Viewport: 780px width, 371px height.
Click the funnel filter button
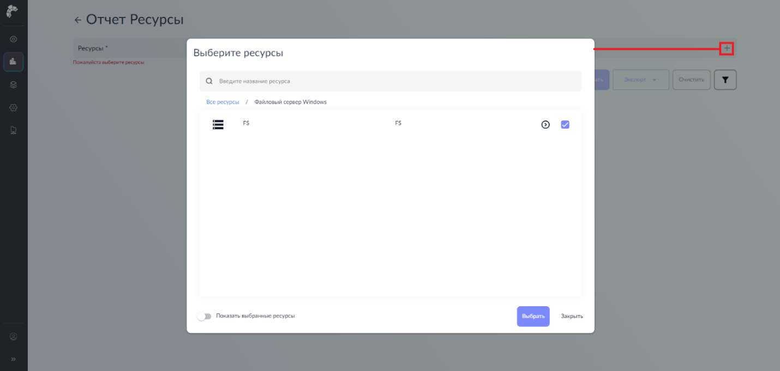(725, 80)
